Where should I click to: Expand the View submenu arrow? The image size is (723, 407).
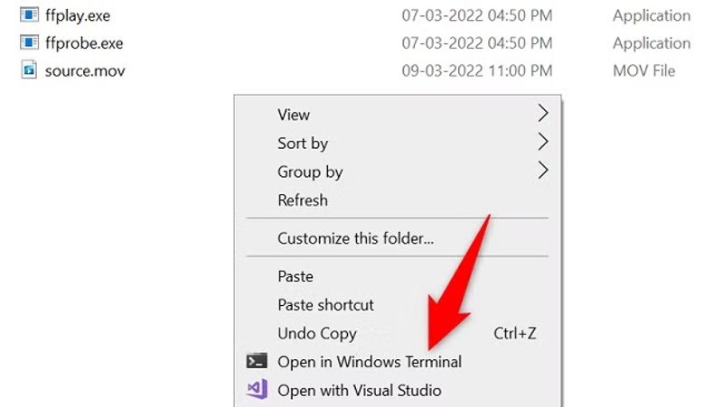tap(542, 114)
